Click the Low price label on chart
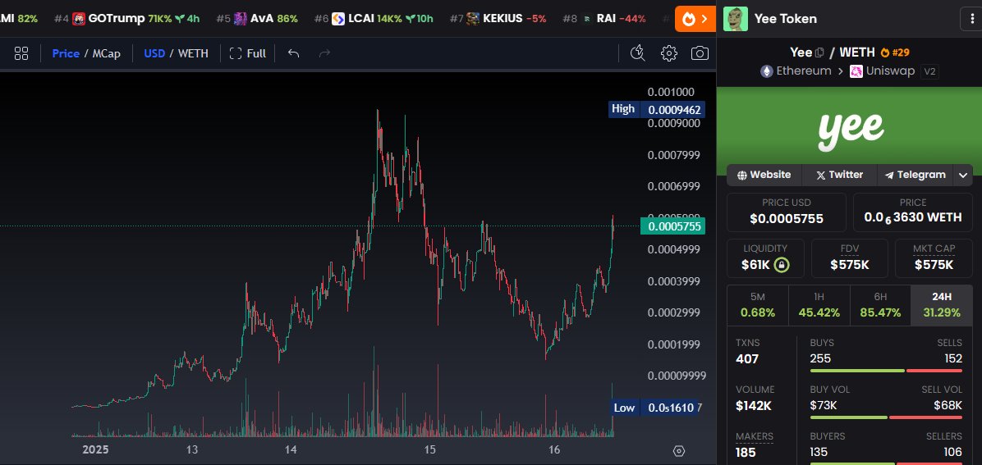Viewport: 982px width, 465px height. click(654, 408)
